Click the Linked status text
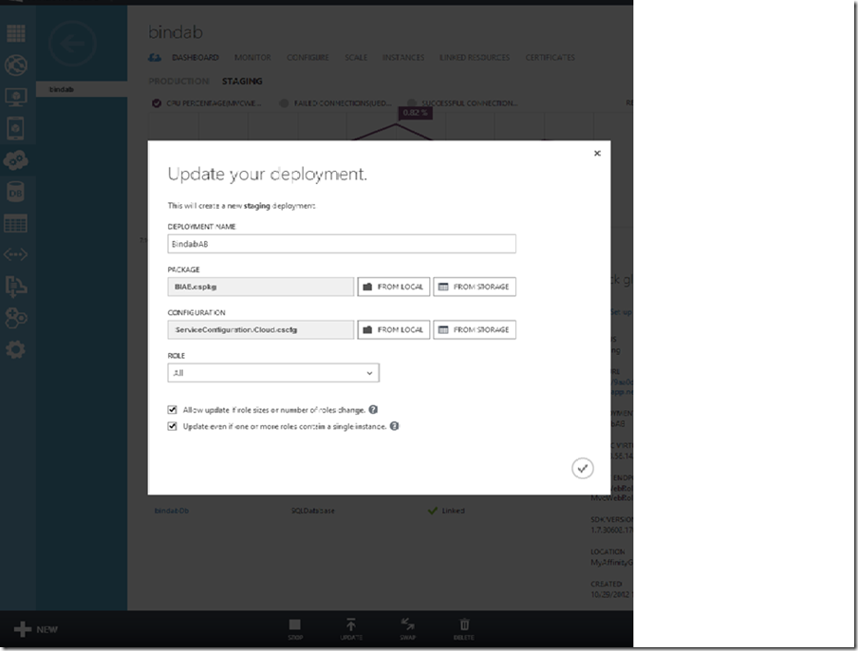This screenshot has height=651, width=858. coord(453,511)
